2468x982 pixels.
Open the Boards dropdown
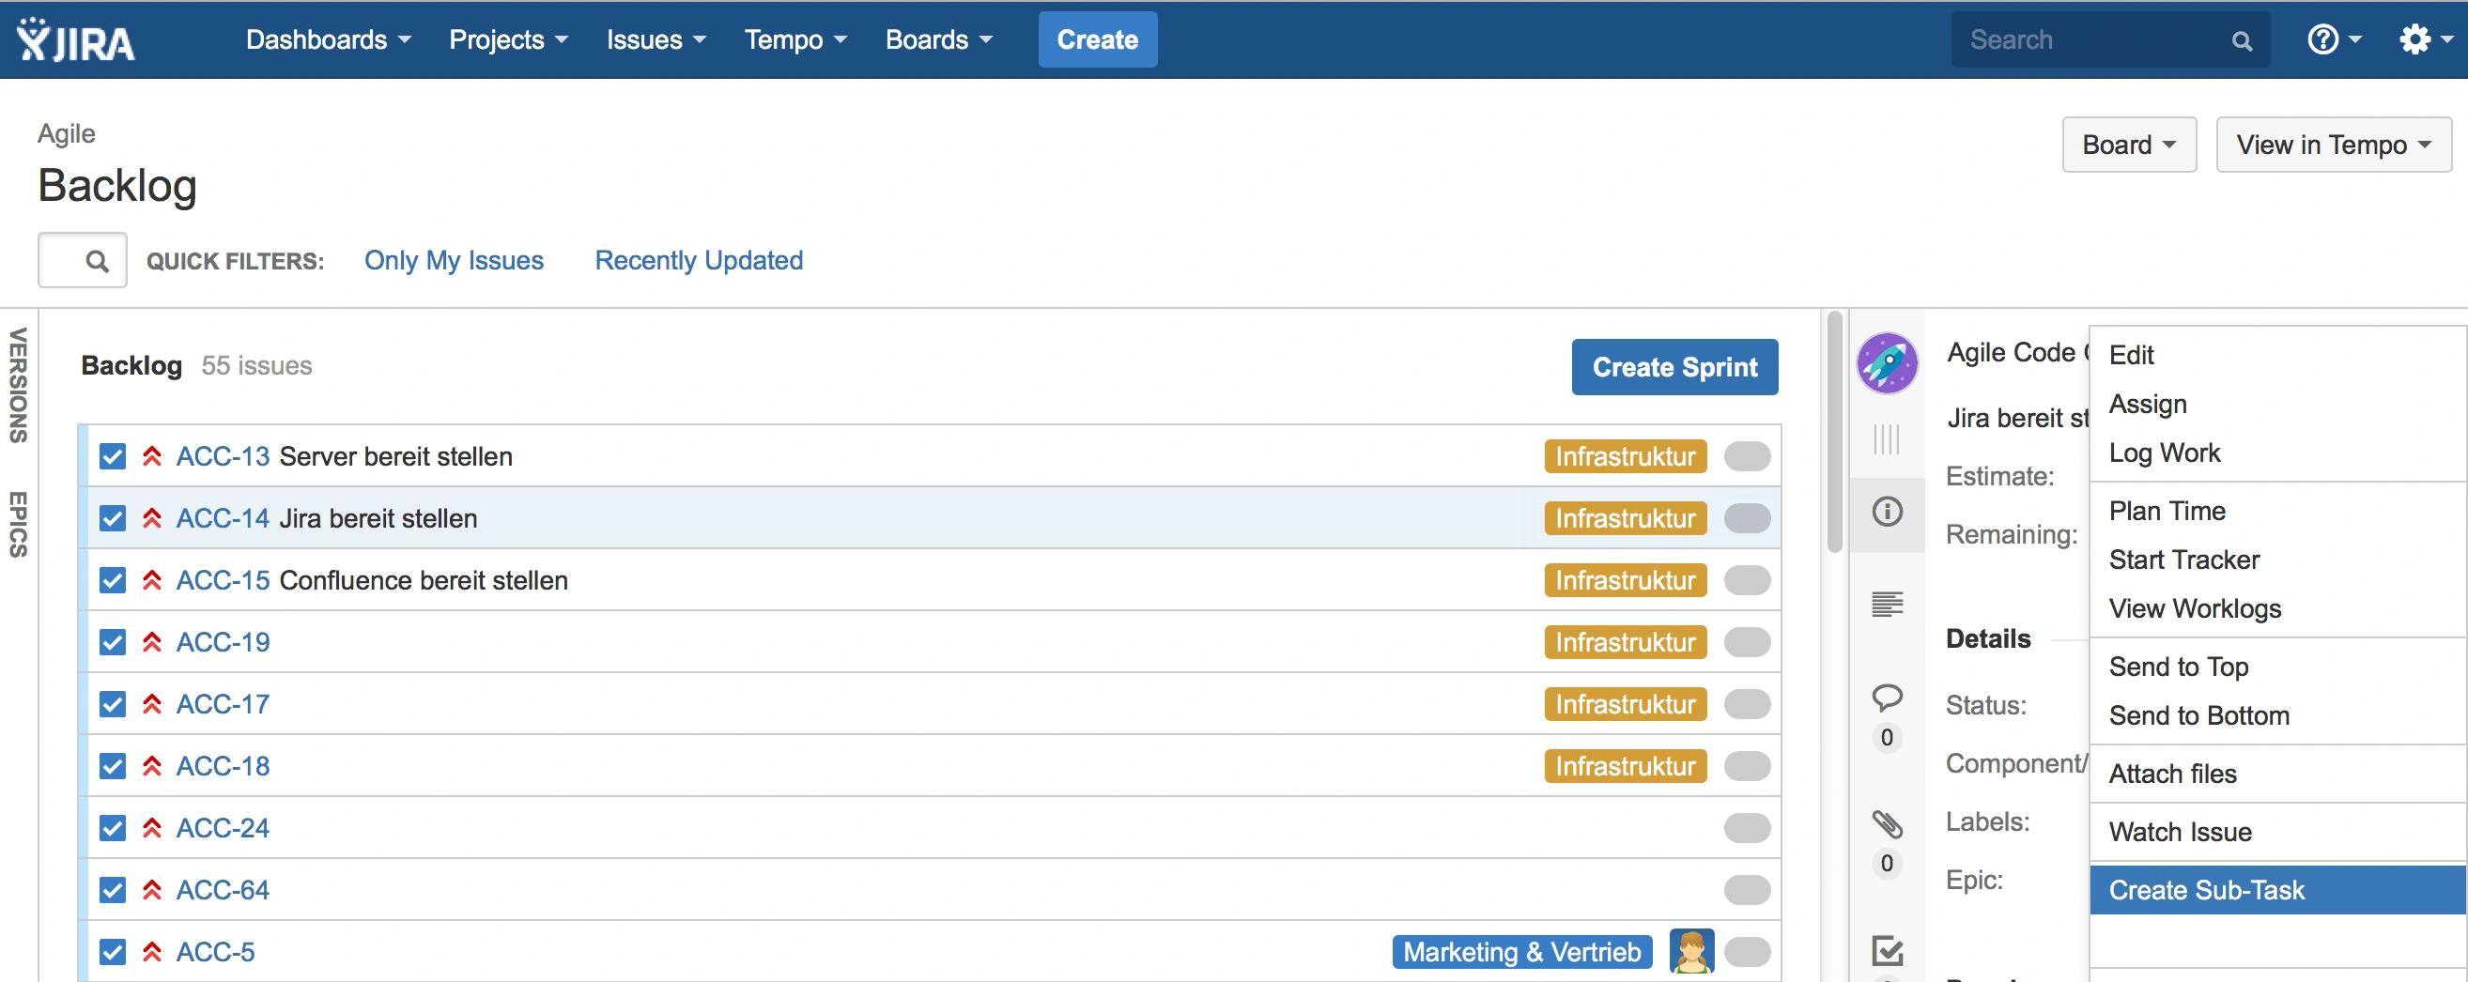click(939, 39)
